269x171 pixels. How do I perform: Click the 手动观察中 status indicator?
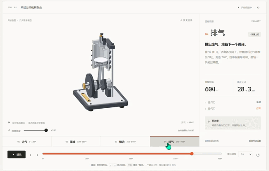point(245,7)
